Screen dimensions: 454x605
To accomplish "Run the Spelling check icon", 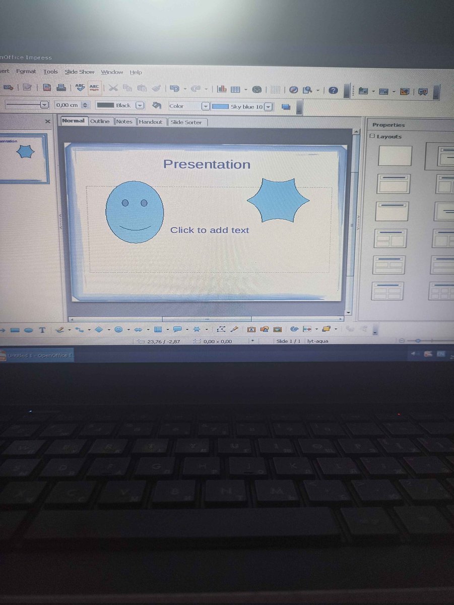I will pos(80,88).
